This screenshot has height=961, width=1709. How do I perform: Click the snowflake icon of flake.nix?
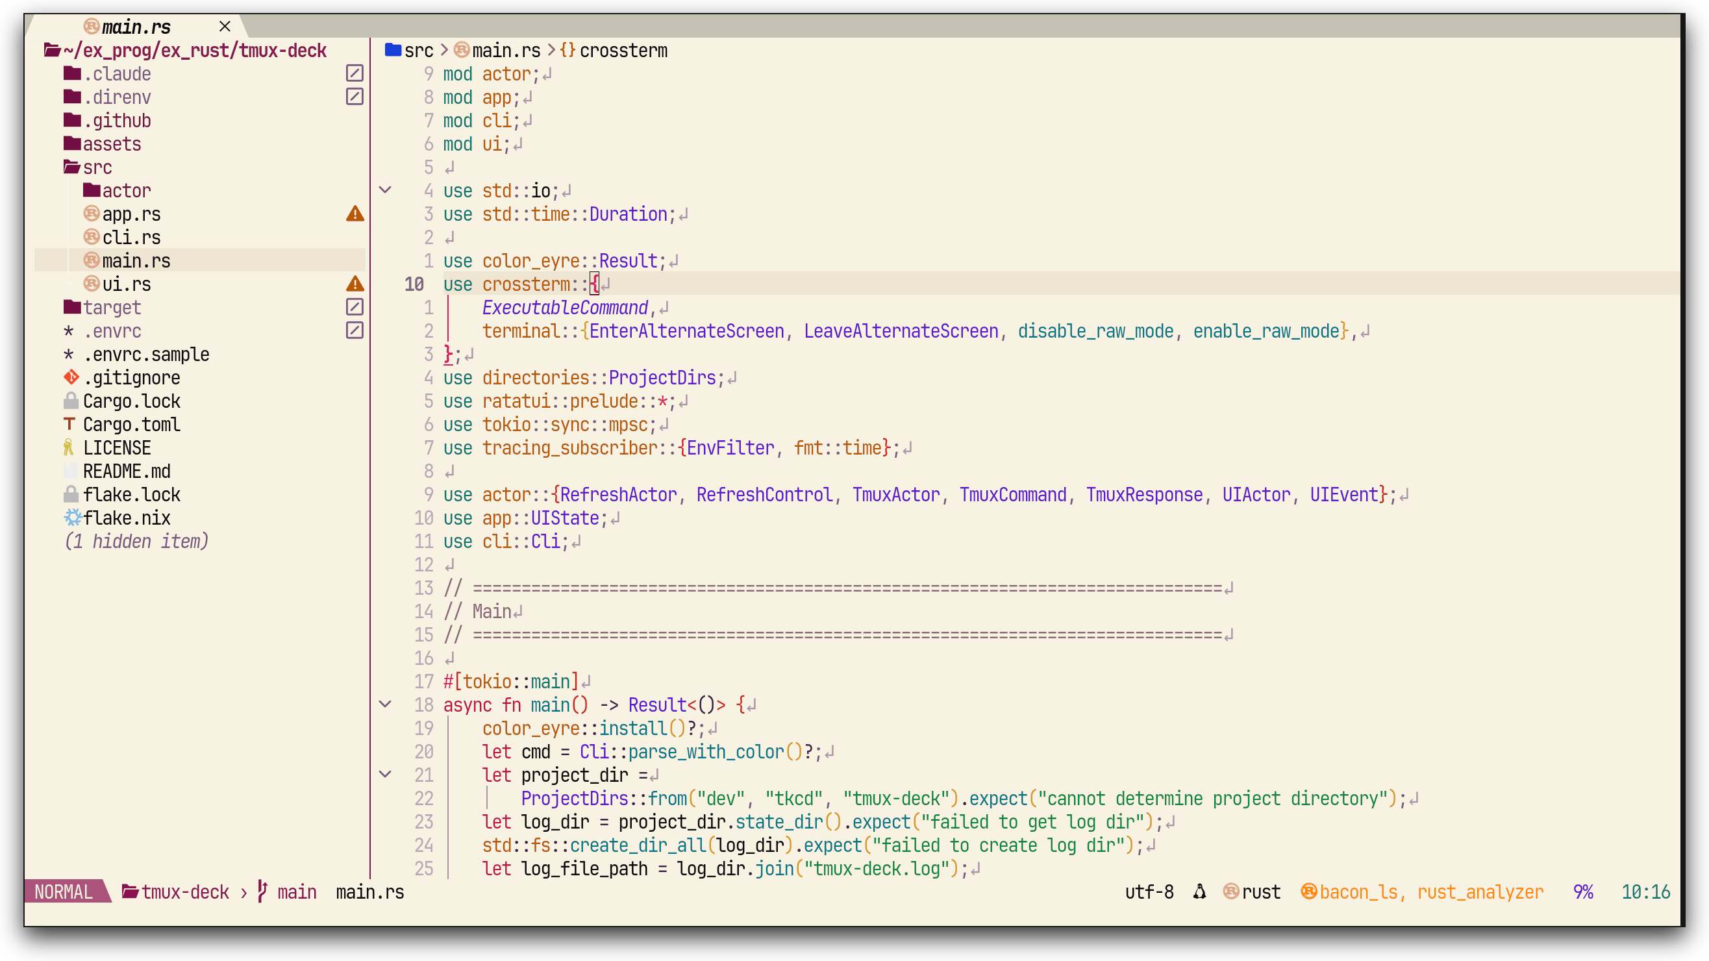point(72,518)
